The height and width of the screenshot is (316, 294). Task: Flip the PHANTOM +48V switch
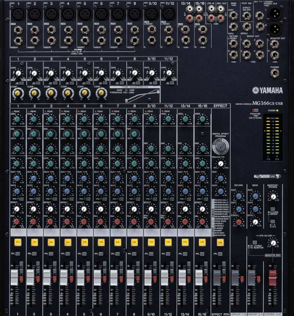point(255,110)
